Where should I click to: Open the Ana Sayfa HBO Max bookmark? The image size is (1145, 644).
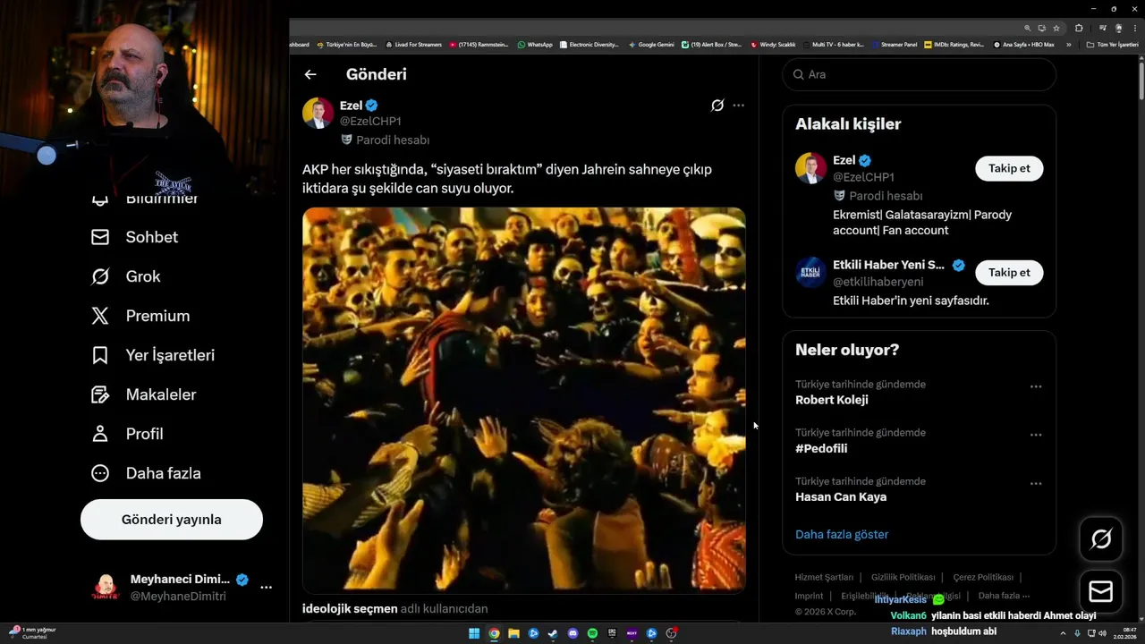[x=1024, y=44]
